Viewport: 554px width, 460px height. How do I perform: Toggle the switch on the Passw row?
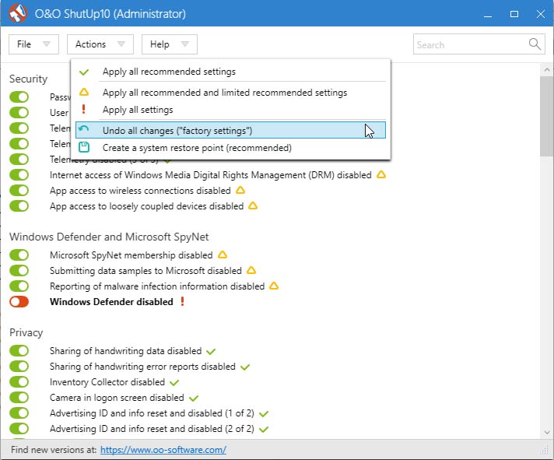pyautogui.click(x=19, y=97)
